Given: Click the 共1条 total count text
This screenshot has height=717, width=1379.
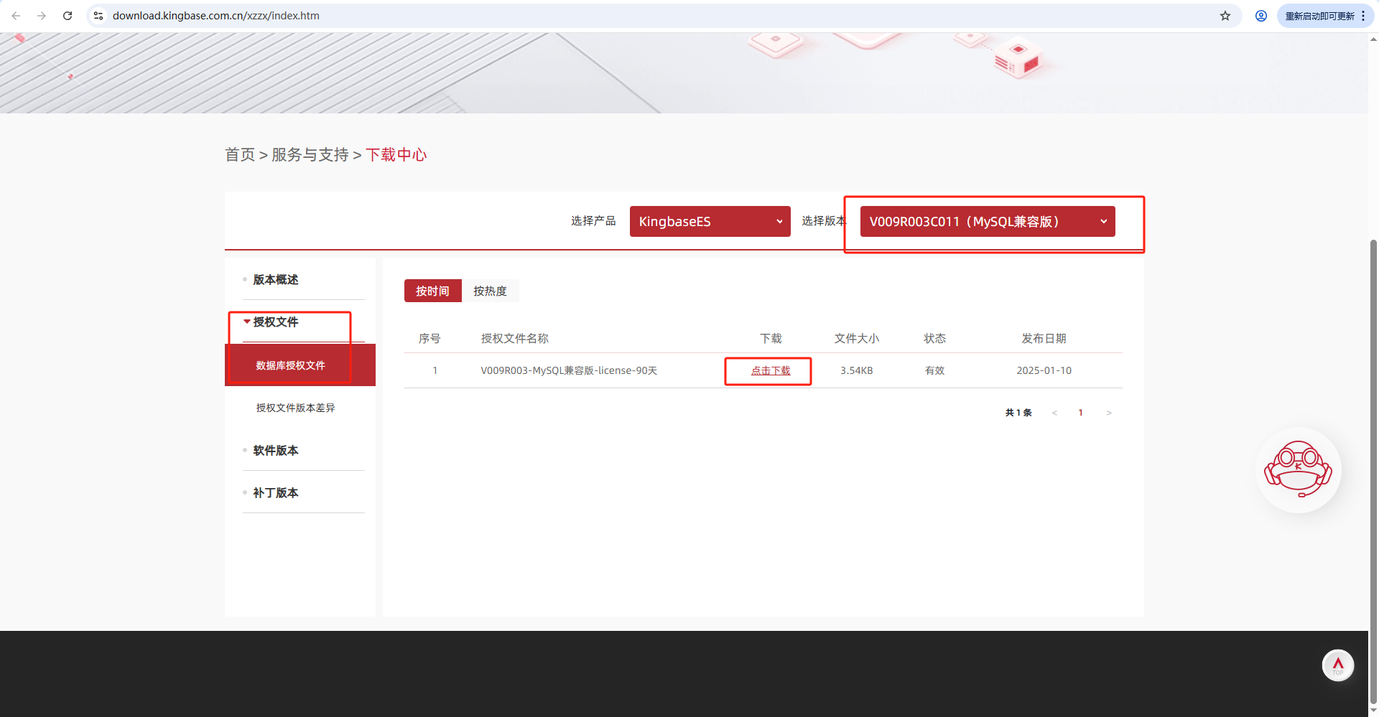Looking at the screenshot, I should 1018,413.
